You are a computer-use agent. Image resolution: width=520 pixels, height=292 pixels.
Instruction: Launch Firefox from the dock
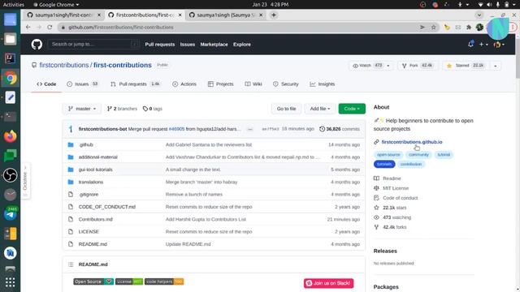(x=11, y=136)
